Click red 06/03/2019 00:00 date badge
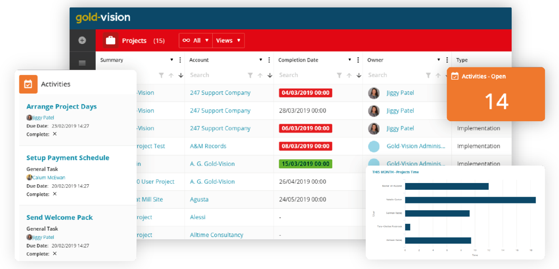The image size is (559, 269). (306, 128)
